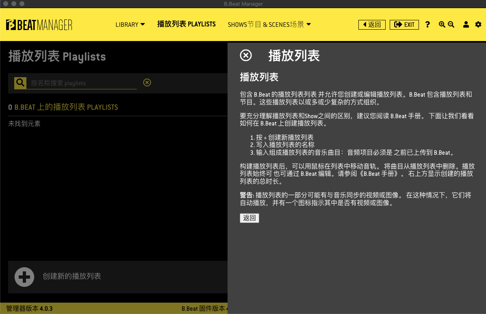
Task: Expand the SHOWS节目 & SCENES场景 dropdown
Action: (x=269, y=24)
